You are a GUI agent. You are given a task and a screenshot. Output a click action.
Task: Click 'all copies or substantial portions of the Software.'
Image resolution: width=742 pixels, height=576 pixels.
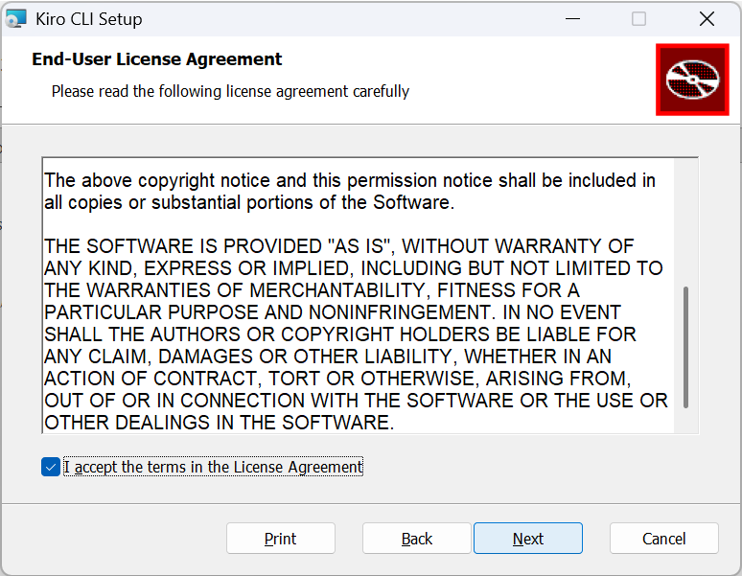[249, 202]
